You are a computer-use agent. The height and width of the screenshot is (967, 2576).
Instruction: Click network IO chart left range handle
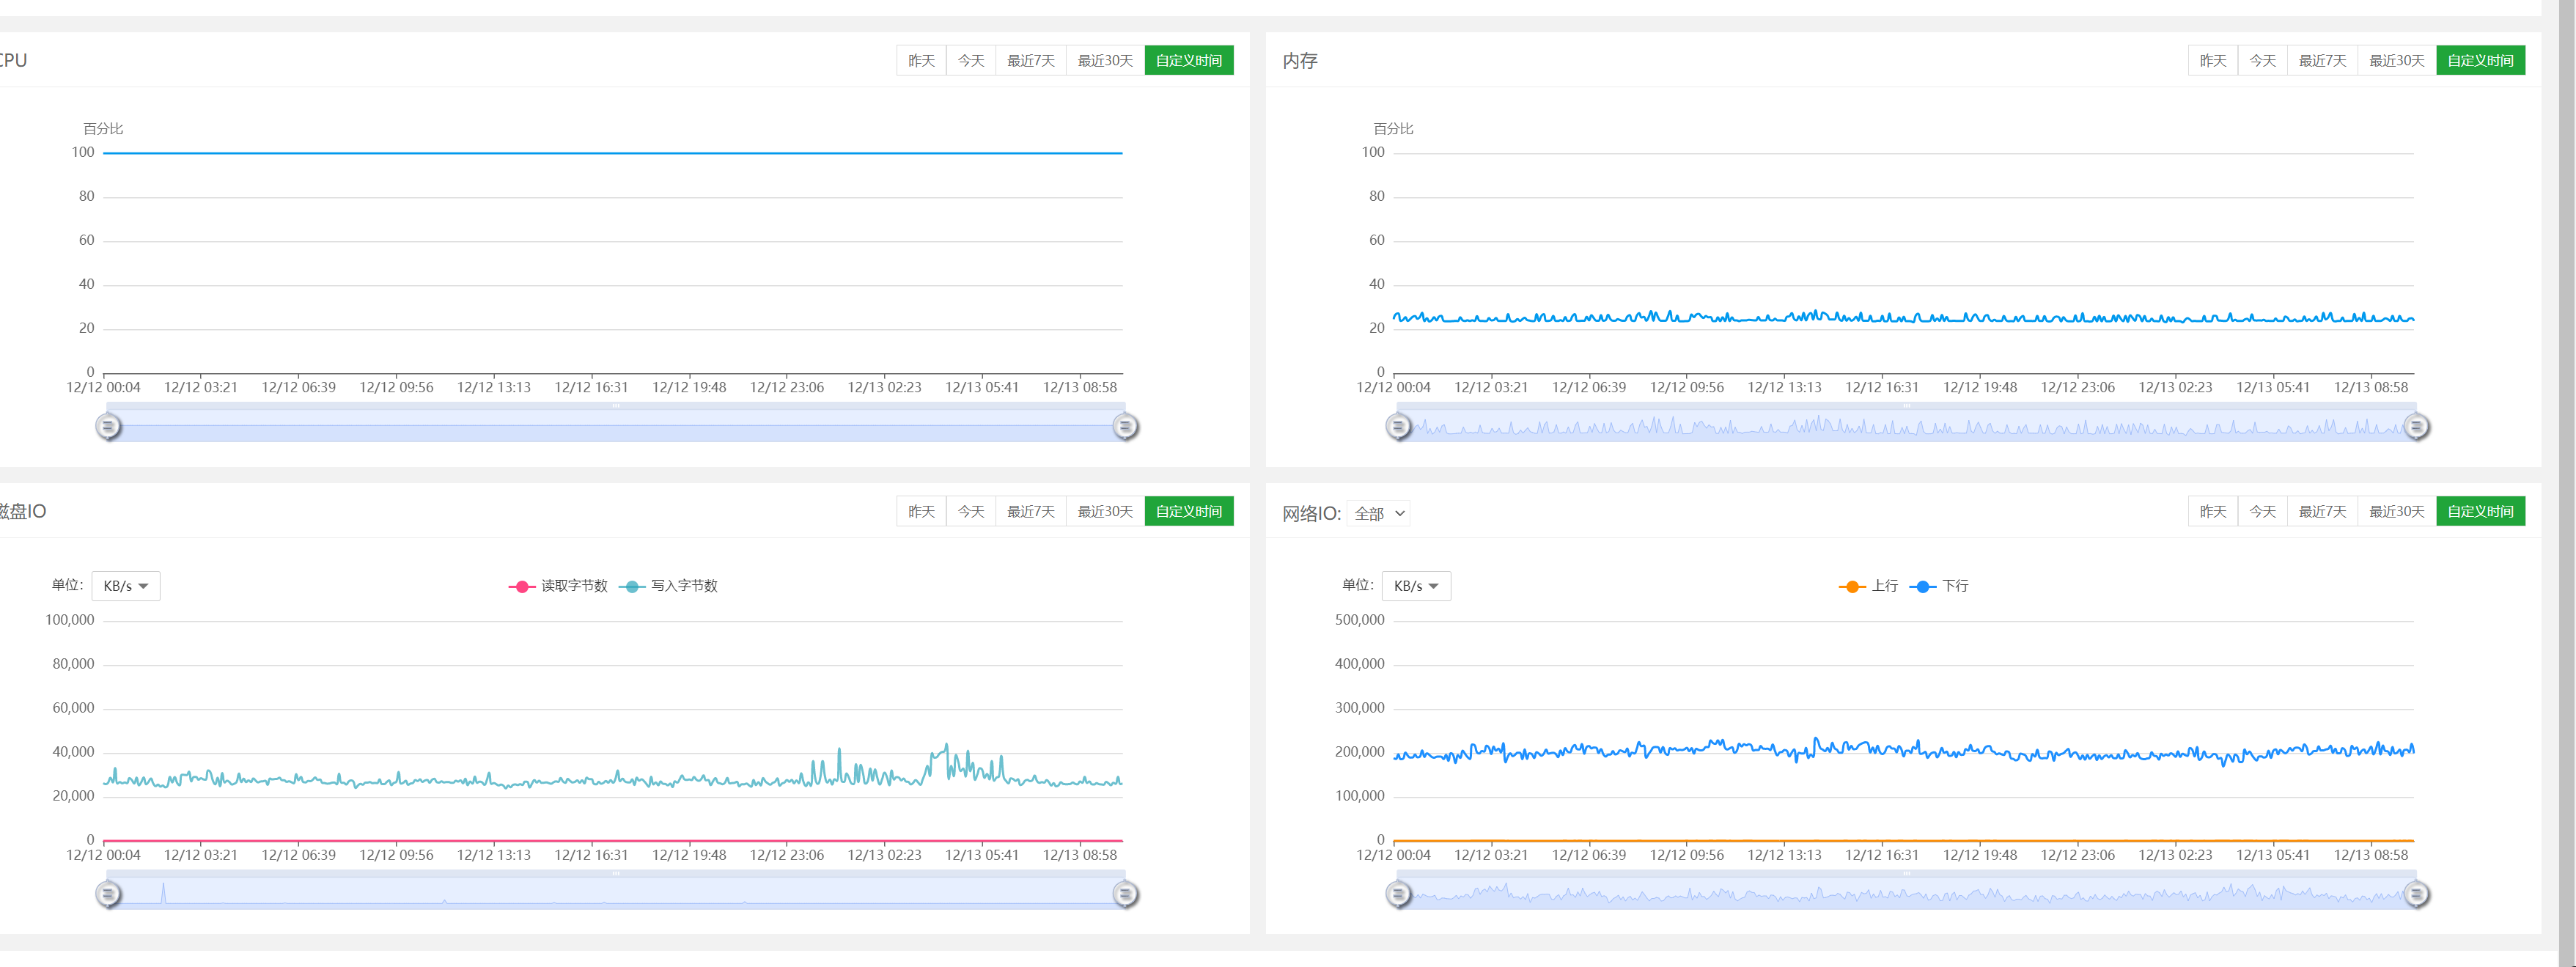1398,894
